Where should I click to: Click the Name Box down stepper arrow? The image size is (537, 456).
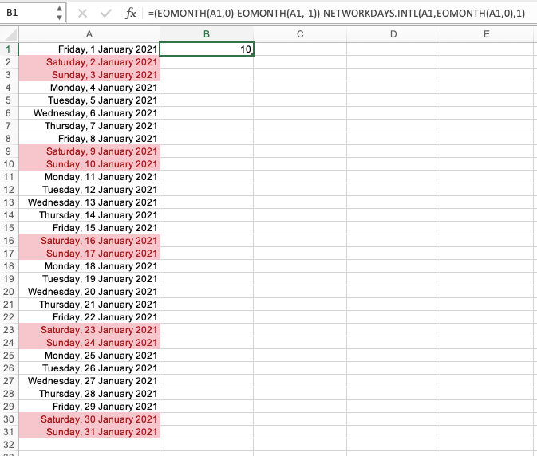click(x=59, y=17)
